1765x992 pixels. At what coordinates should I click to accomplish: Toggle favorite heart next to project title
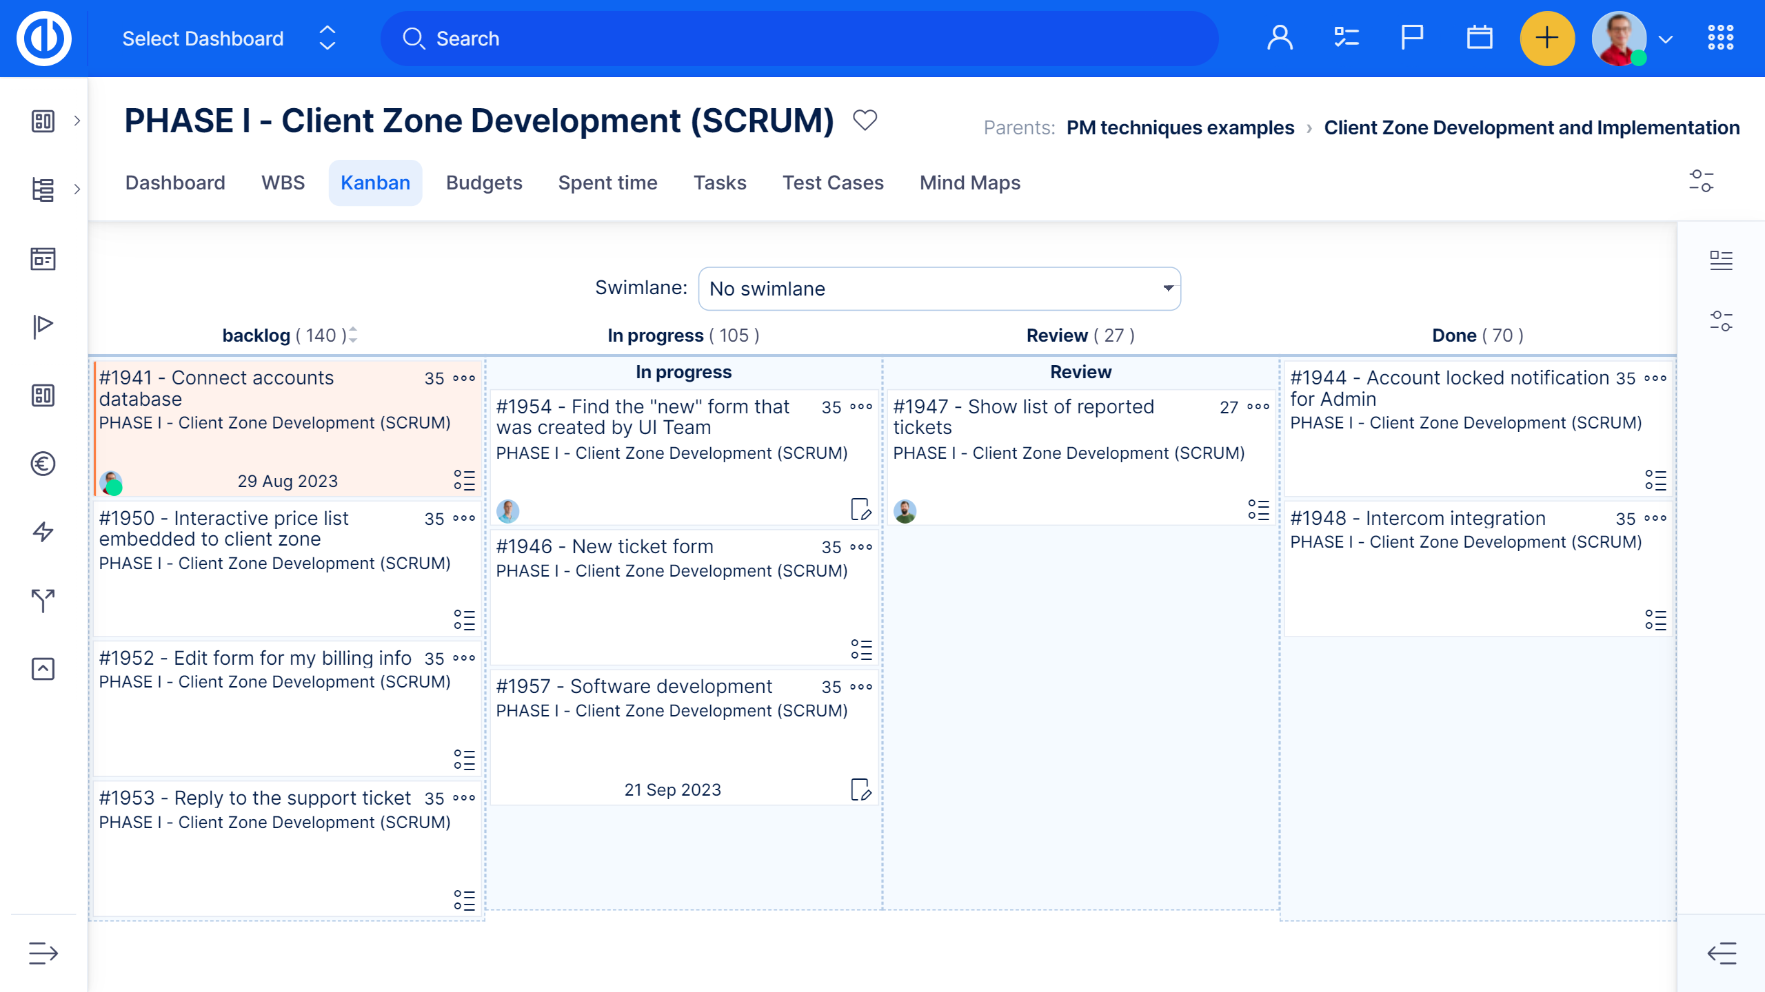coord(865,121)
